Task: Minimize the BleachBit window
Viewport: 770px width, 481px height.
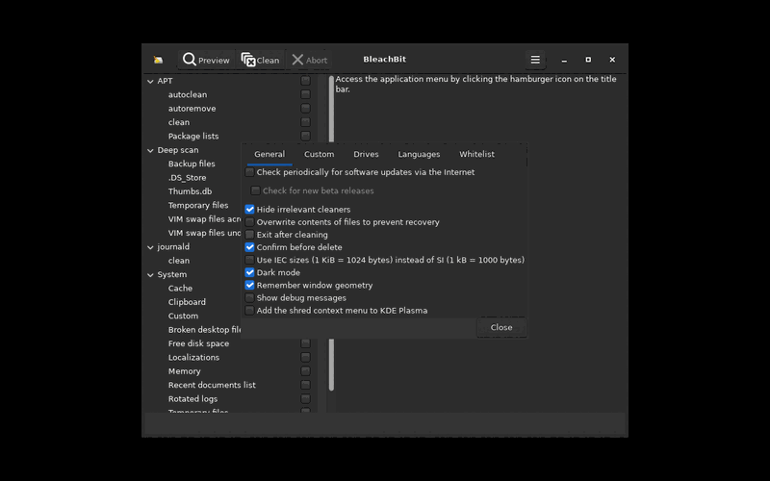Action: (x=564, y=60)
